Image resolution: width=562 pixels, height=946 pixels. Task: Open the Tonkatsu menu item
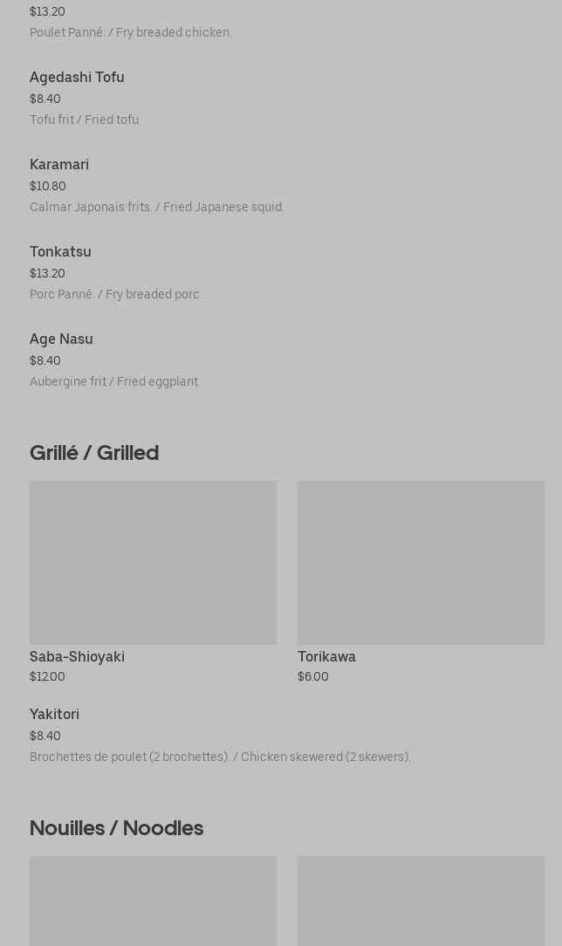[x=60, y=252]
